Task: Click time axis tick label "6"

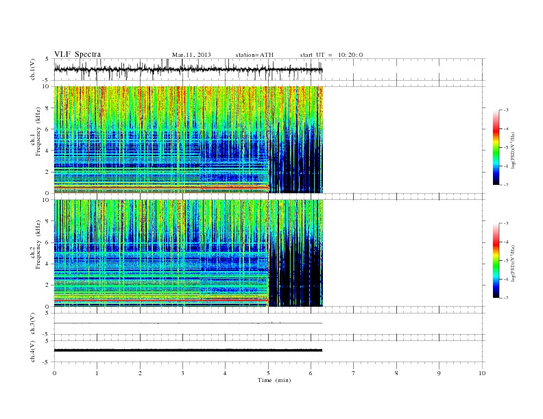Action: click(x=311, y=373)
